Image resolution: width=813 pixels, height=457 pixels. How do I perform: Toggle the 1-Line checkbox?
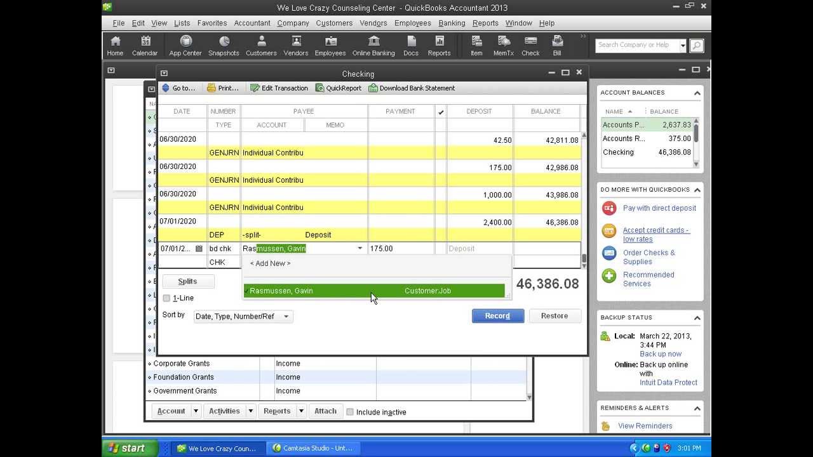(x=166, y=298)
